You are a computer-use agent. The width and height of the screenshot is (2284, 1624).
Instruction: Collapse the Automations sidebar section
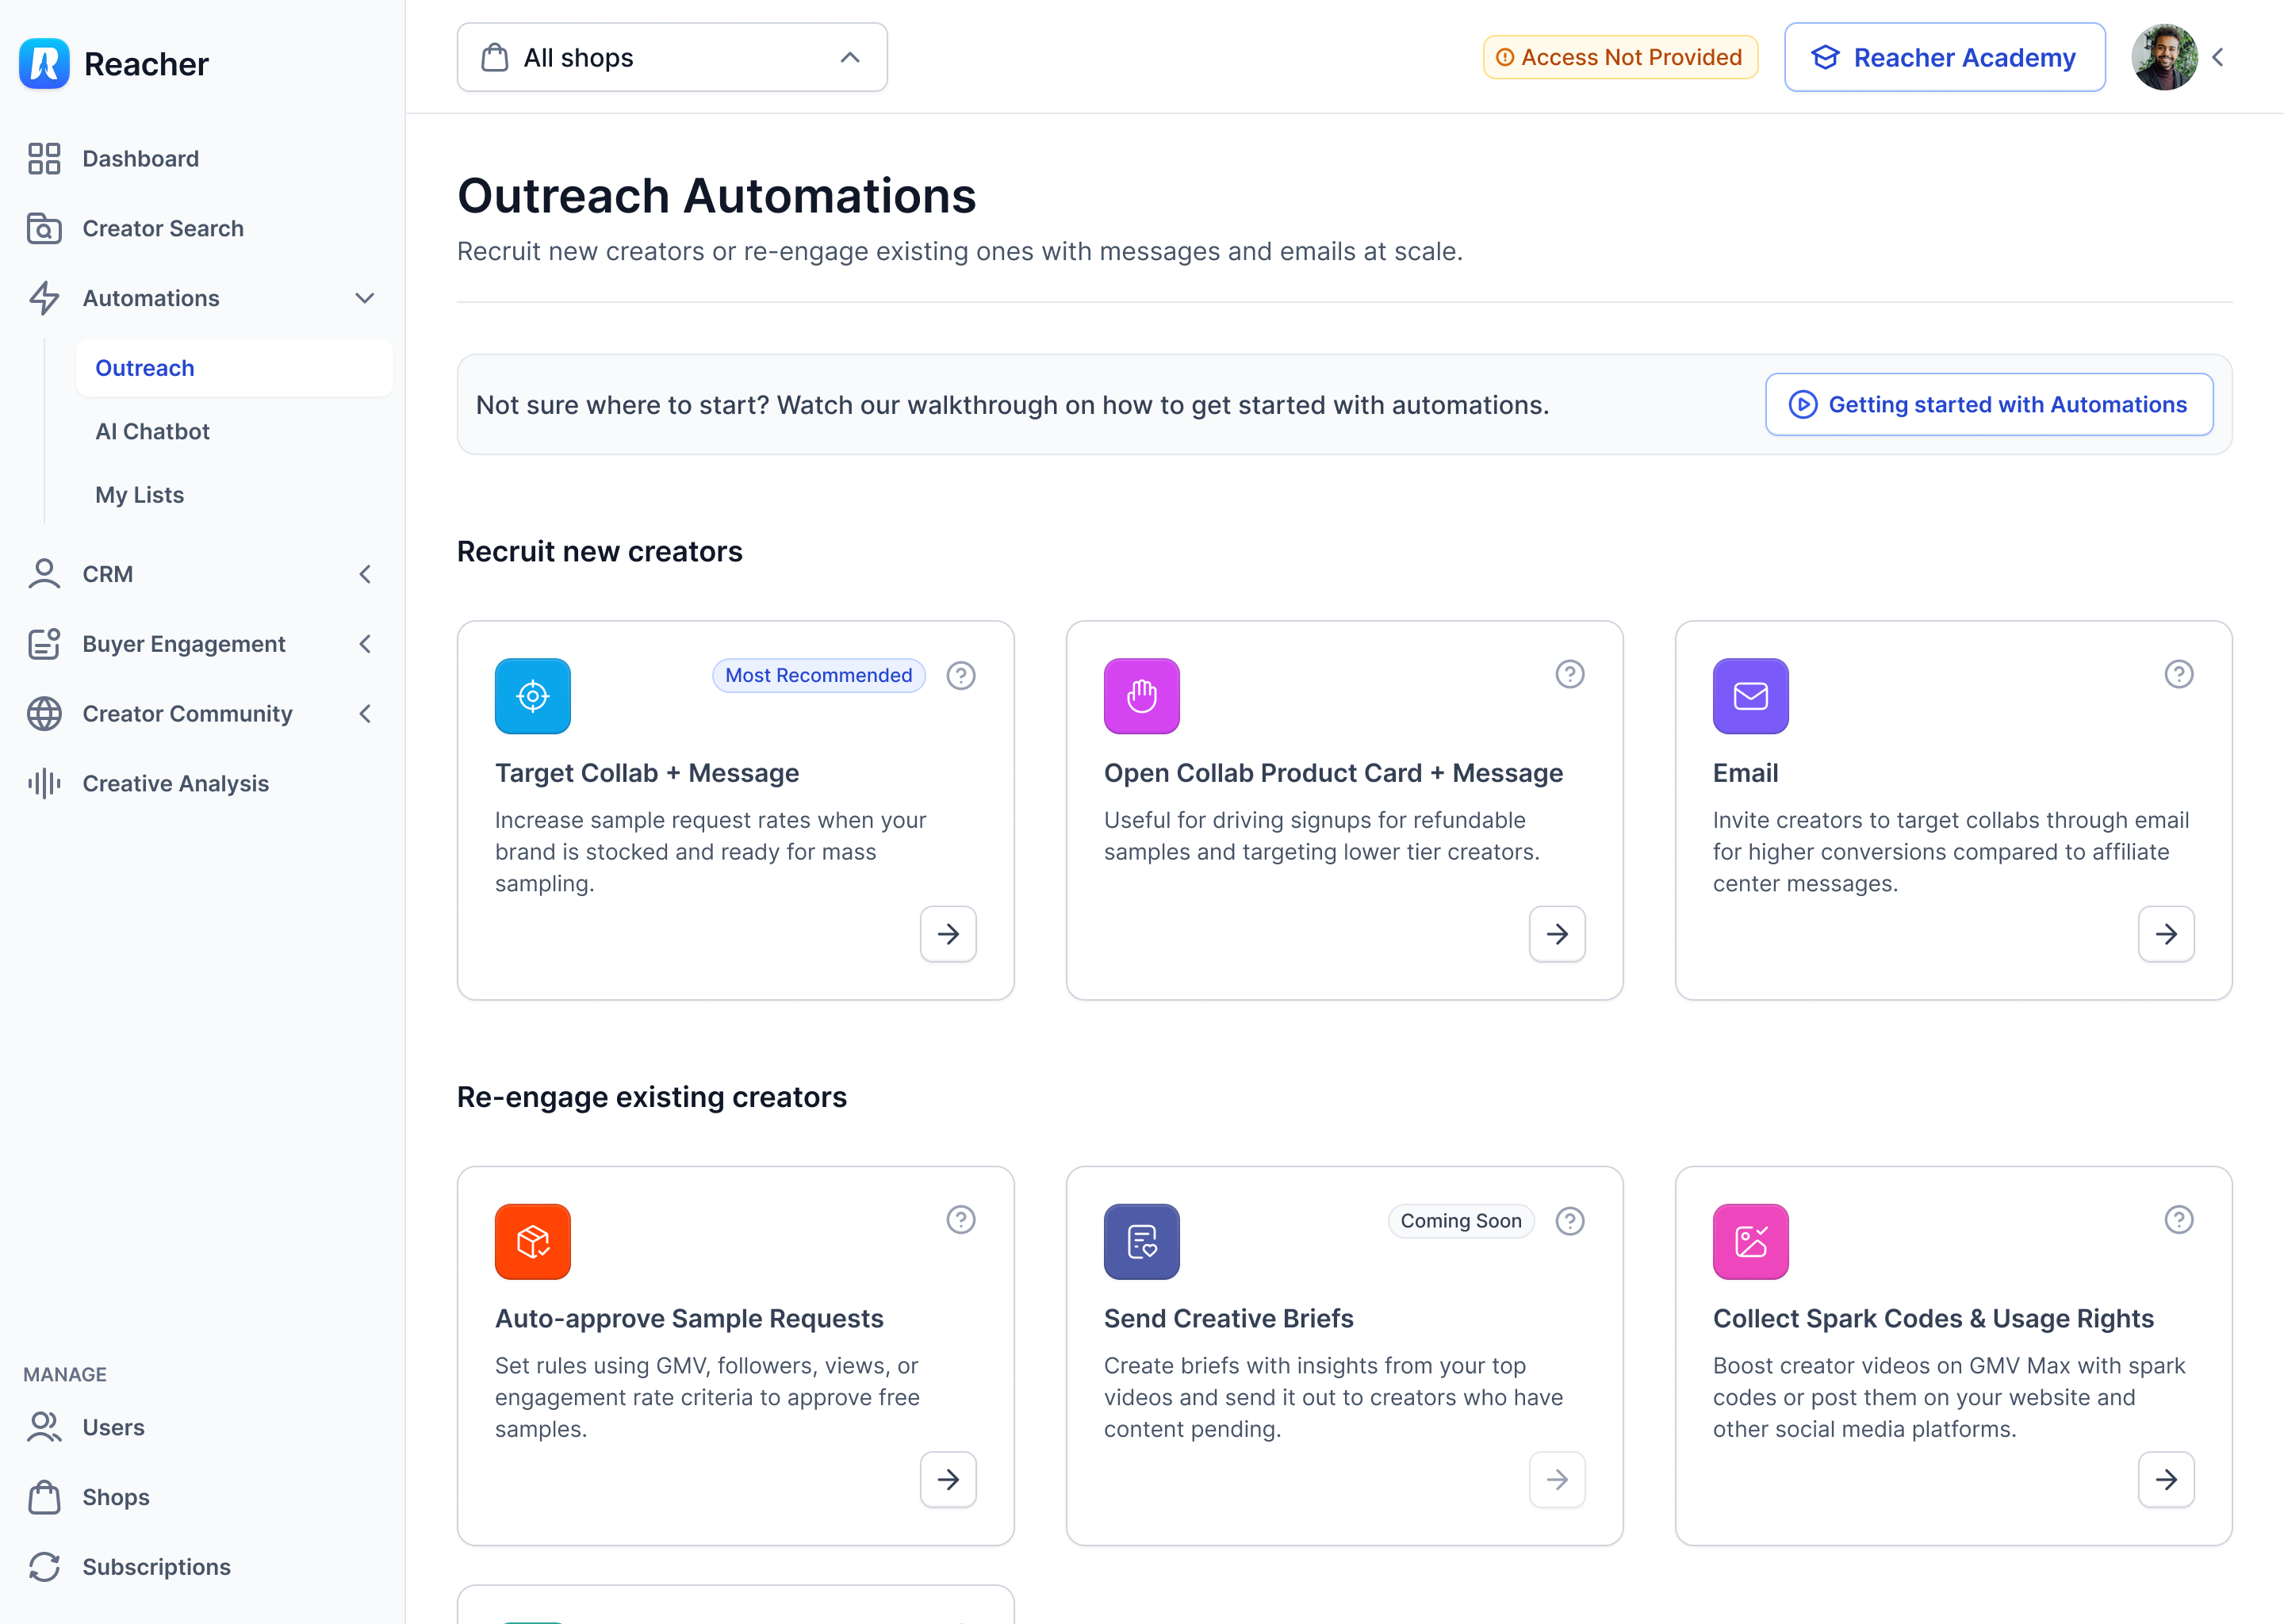[x=364, y=298]
